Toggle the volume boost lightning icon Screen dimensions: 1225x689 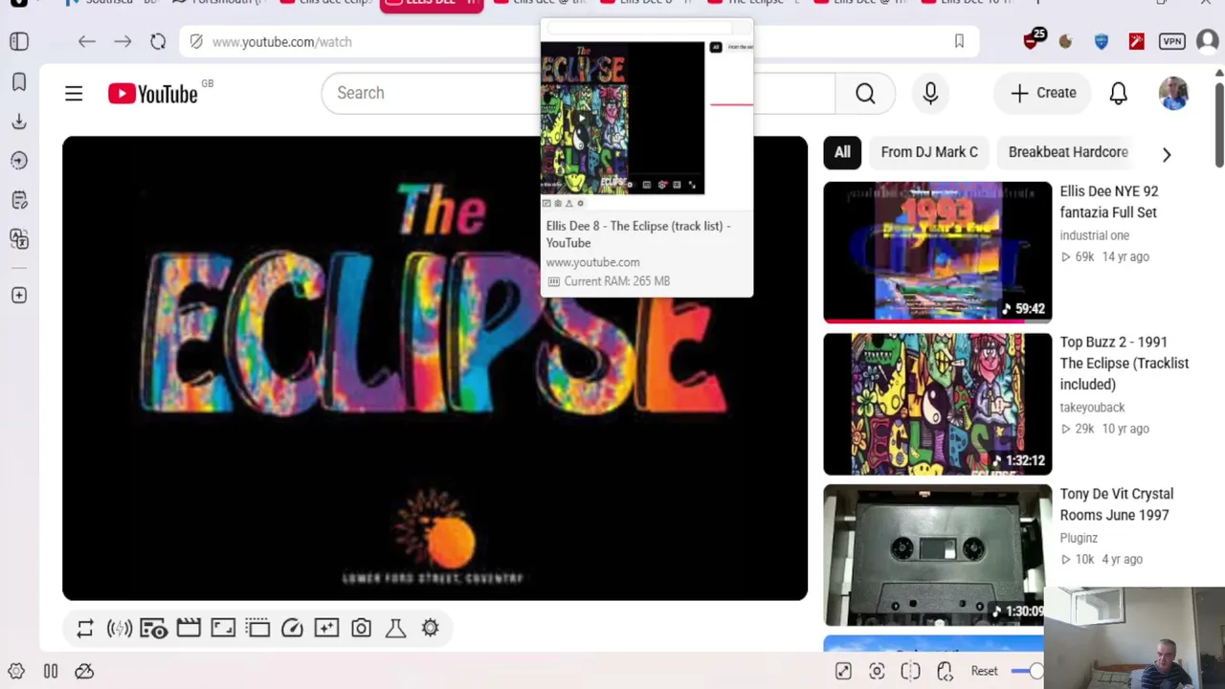(x=120, y=628)
